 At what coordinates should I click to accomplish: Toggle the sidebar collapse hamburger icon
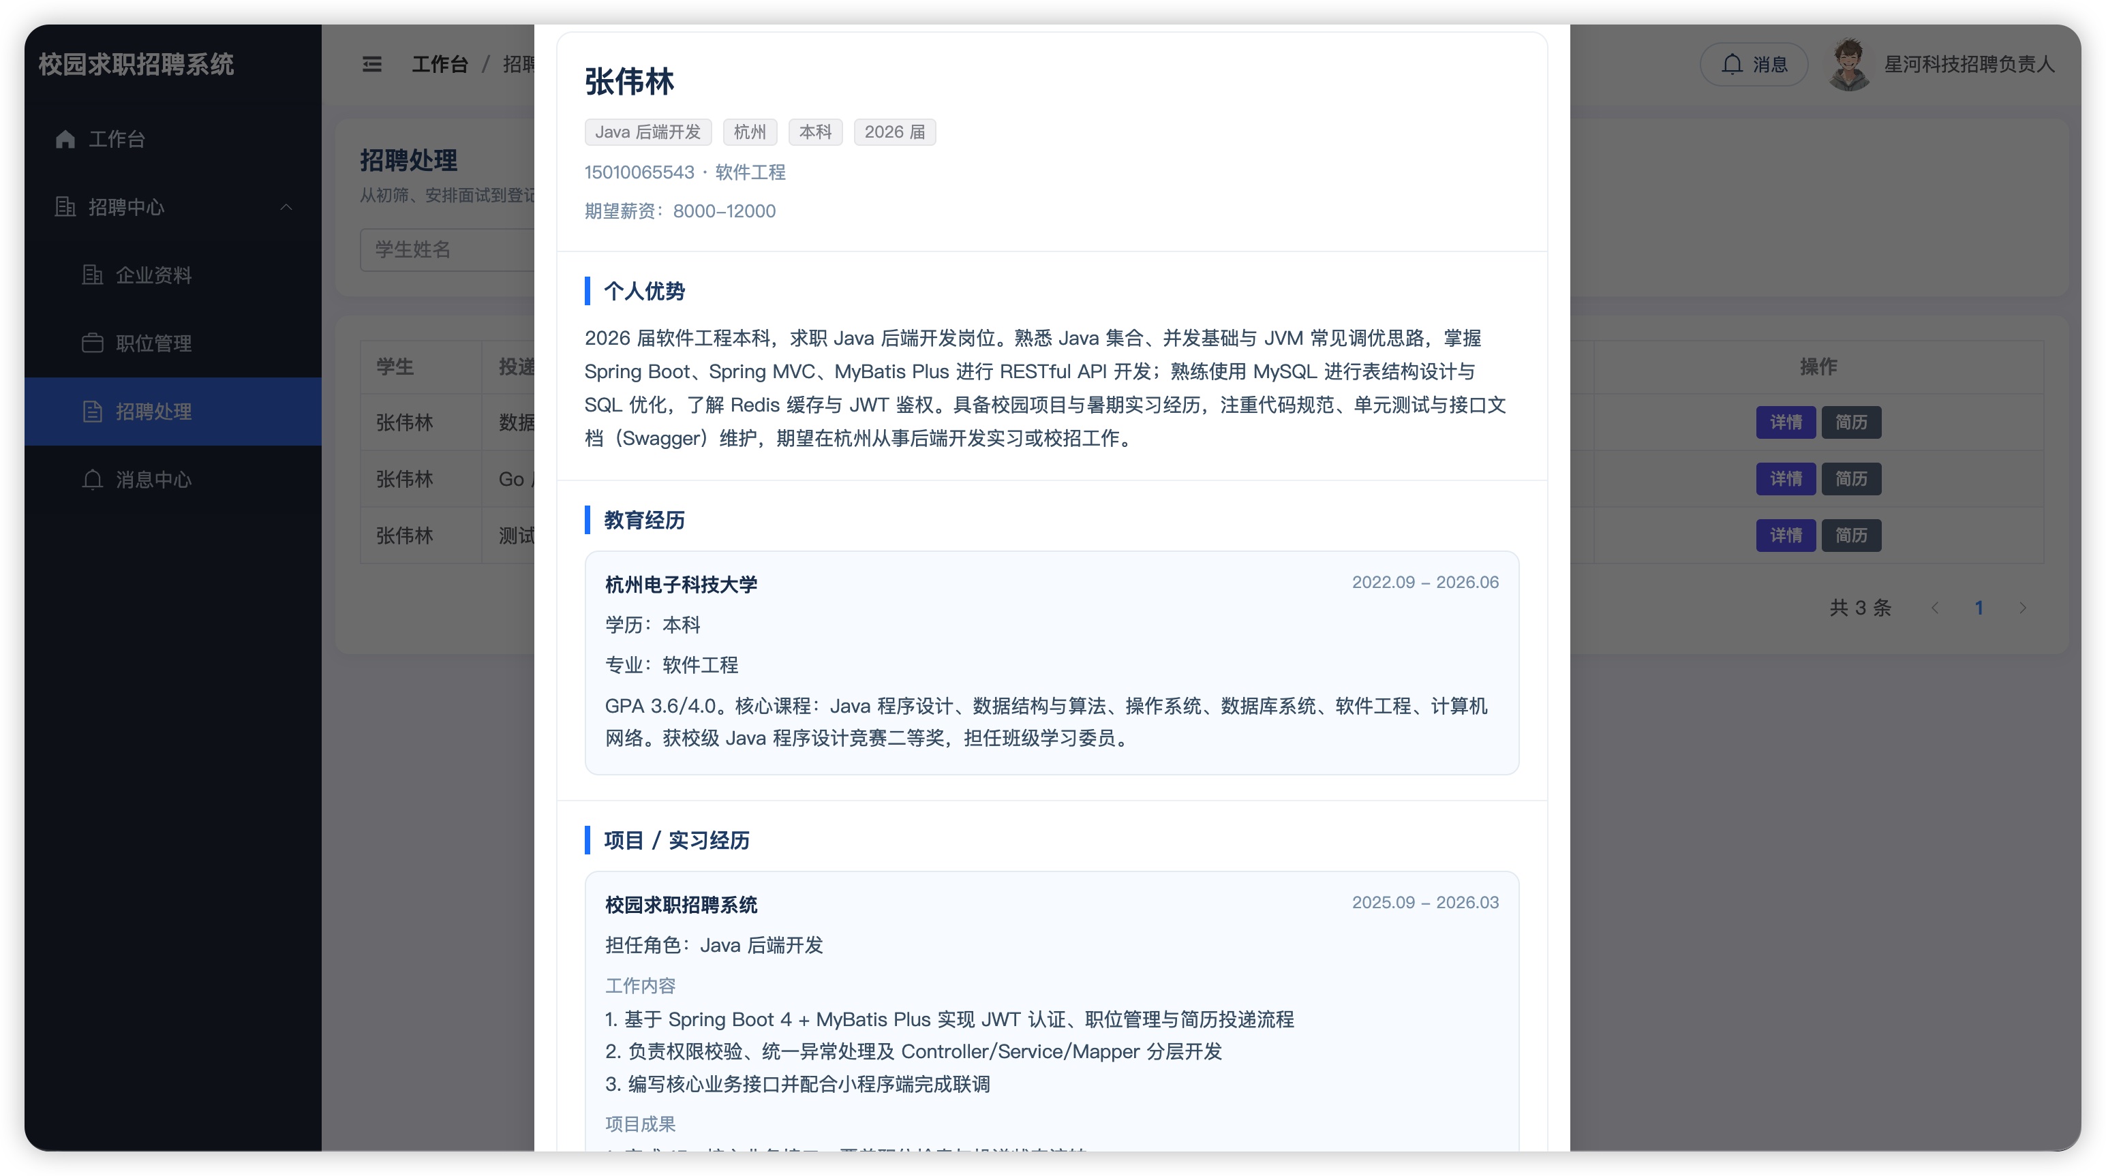click(x=372, y=64)
